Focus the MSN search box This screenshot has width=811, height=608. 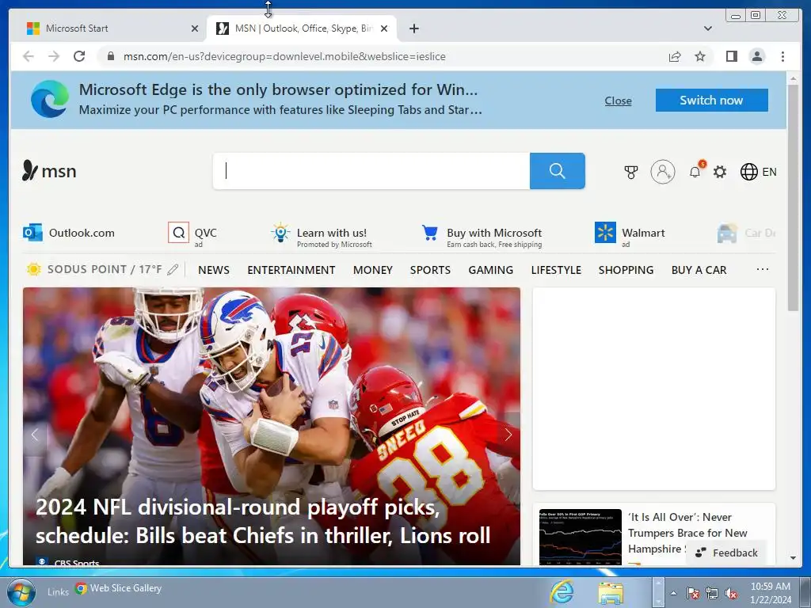click(x=371, y=171)
